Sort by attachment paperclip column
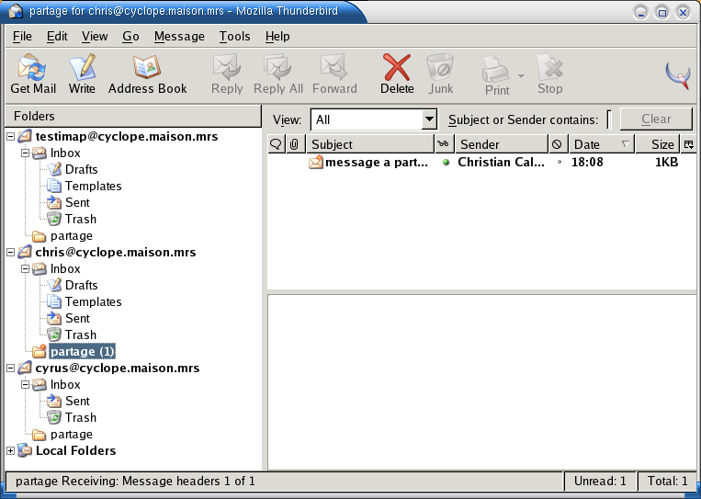The image size is (701, 499). pyautogui.click(x=294, y=144)
